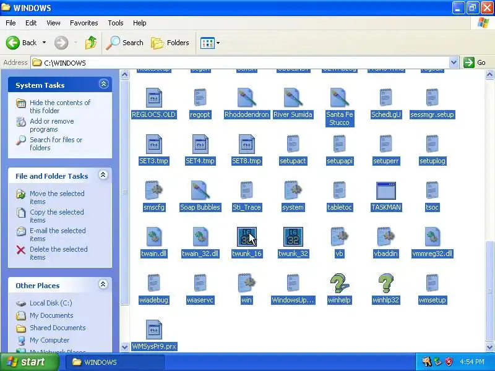Click the Sti_Trace log icon
The image size is (495, 371).
click(246, 190)
